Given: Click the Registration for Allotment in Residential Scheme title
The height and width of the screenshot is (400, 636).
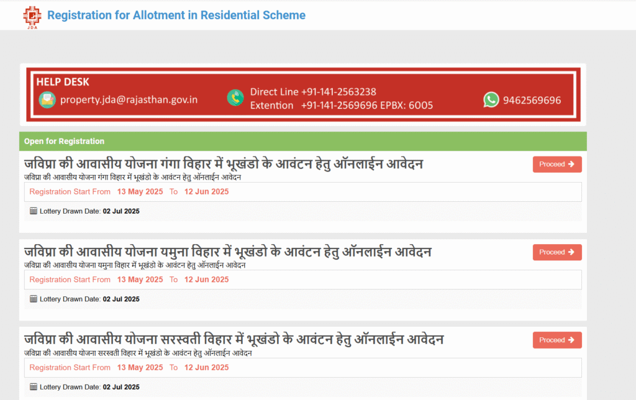Looking at the screenshot, I should [x=176, y=15].
